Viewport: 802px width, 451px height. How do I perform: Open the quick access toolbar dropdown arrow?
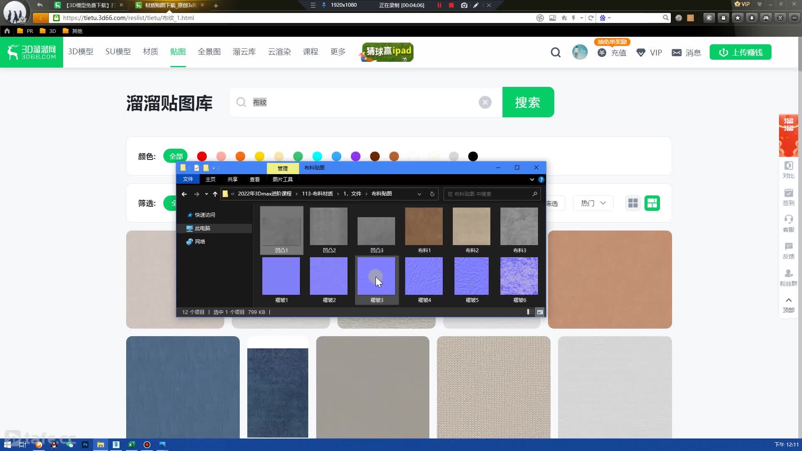coord(213,168)
